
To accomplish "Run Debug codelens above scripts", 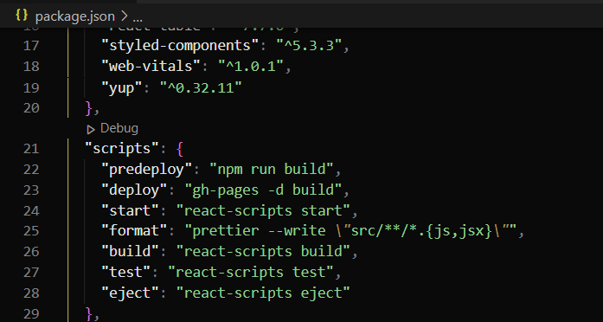I will click(x=119, y=128).
